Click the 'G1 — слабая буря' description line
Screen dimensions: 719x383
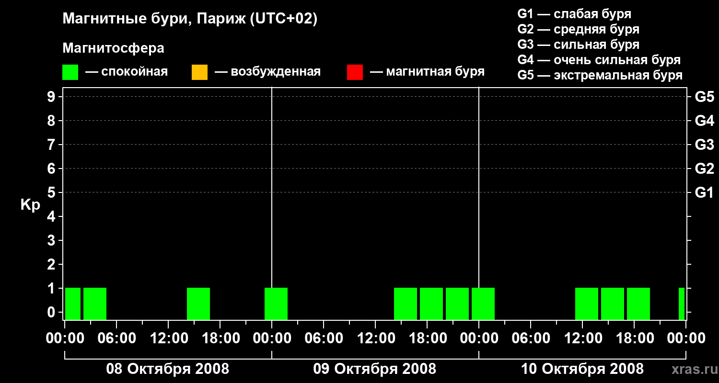tap(574, 14)
